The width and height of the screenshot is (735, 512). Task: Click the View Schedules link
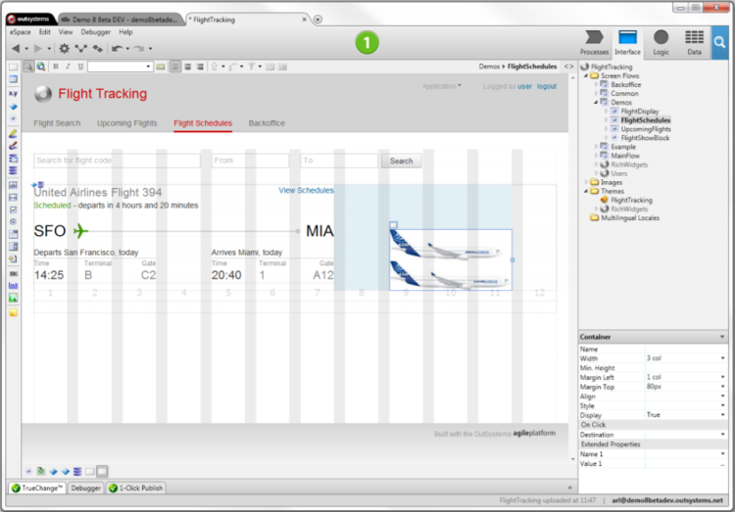tap(306, 190)
